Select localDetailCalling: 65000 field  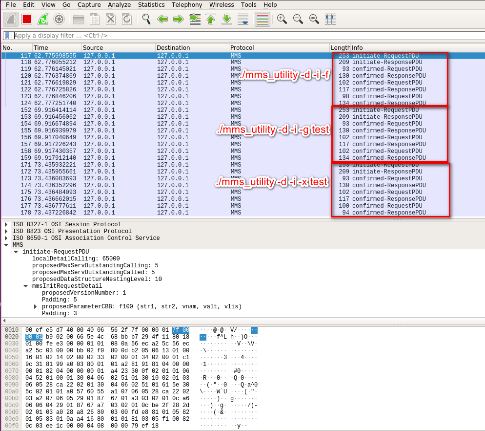coord(76,259)
